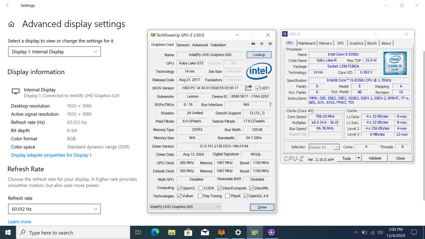Image resolution: width=425 pixels, height=239 pixels.
Task: Open the Memory tab in CPU-Z
Action: point(325,43)
